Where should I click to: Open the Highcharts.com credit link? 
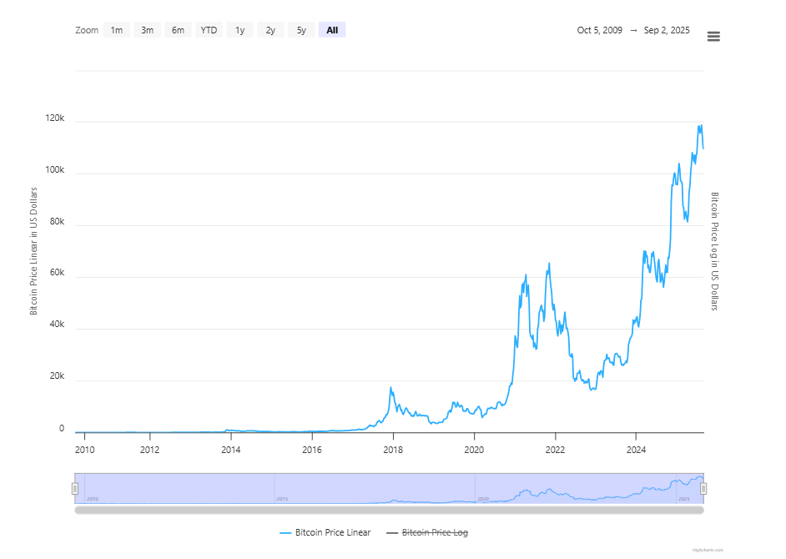coord(708,550)
